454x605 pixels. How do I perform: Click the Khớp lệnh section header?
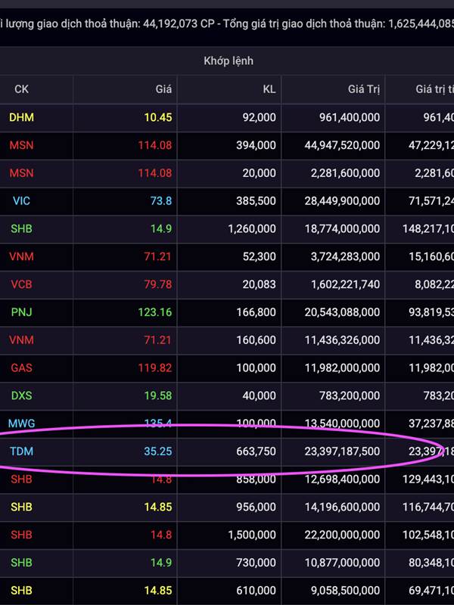pyautogui.click(x=229, y=61)
